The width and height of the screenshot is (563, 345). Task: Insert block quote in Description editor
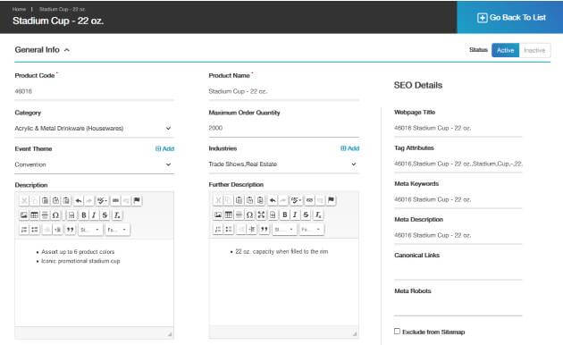click(x=71, y=230)
